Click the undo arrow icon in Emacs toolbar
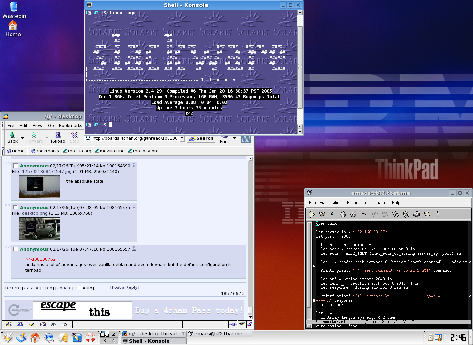Viewport: 473px width, 345px height. [364, 214]
